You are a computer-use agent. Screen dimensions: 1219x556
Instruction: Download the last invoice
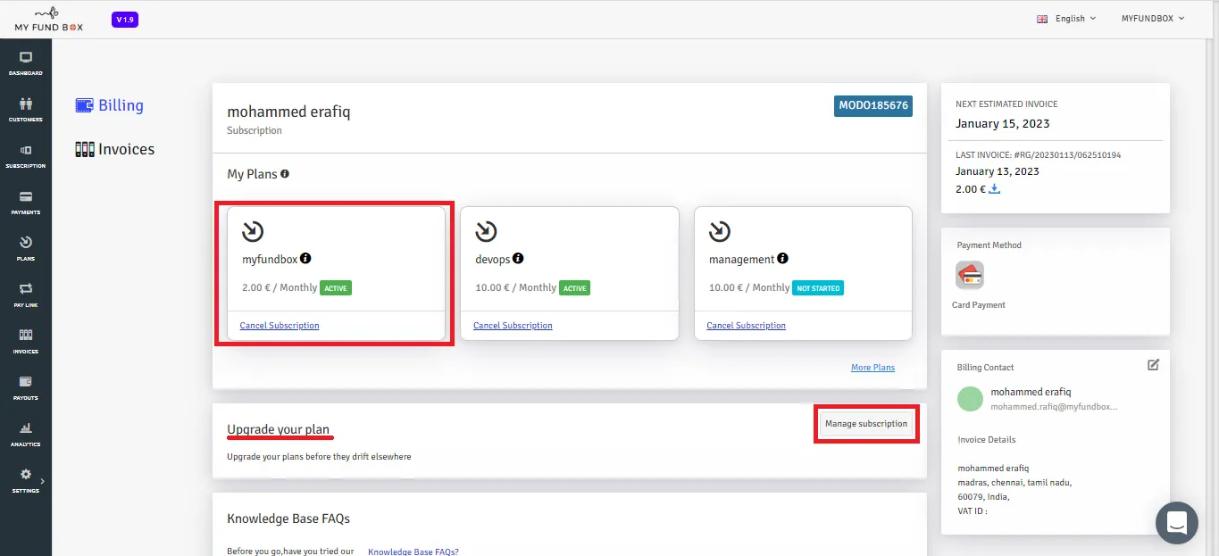995,189
